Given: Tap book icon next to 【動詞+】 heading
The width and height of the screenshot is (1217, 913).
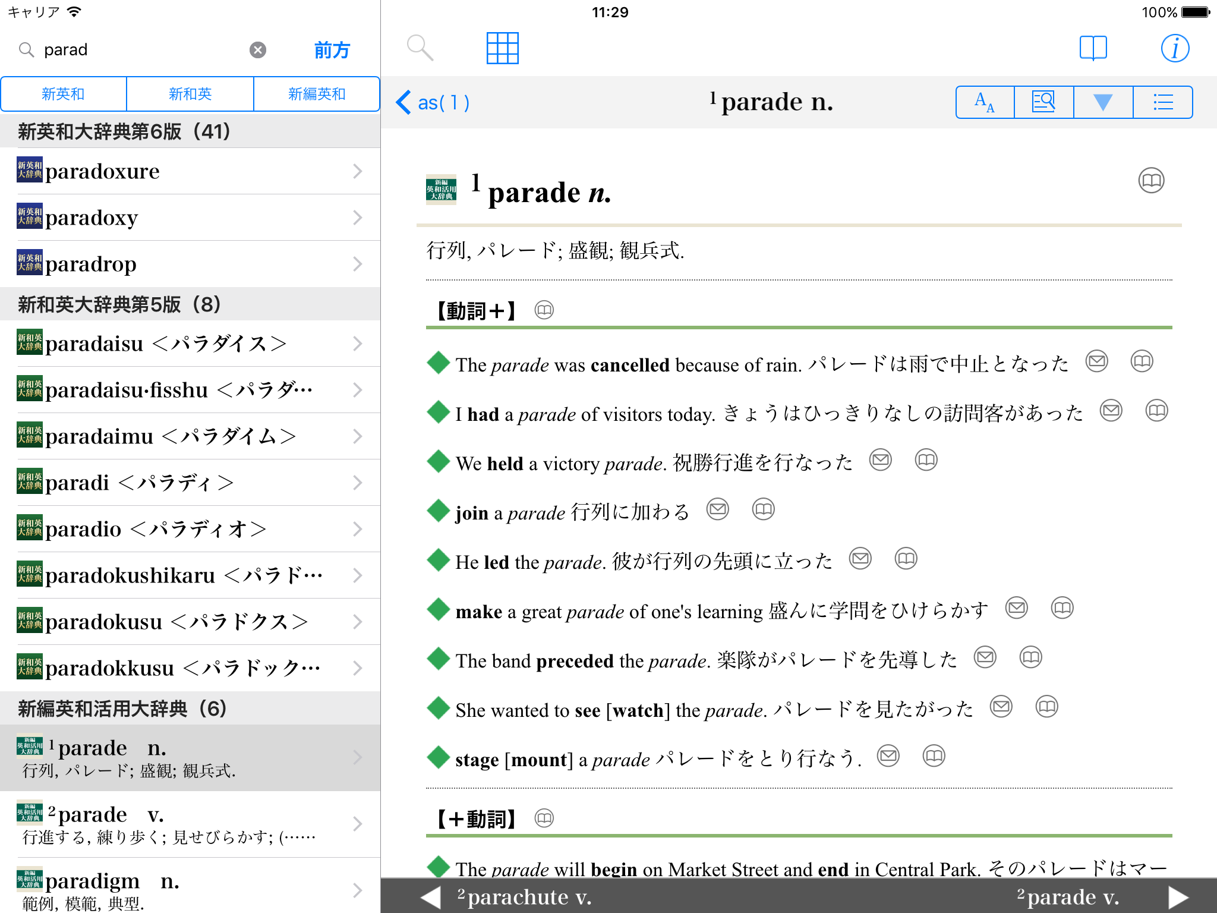Looking at the screenshot, I should tap(544, 310).
